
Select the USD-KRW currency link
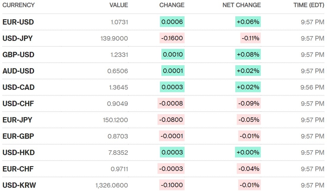pyautogui.click(x=19, y=185)
